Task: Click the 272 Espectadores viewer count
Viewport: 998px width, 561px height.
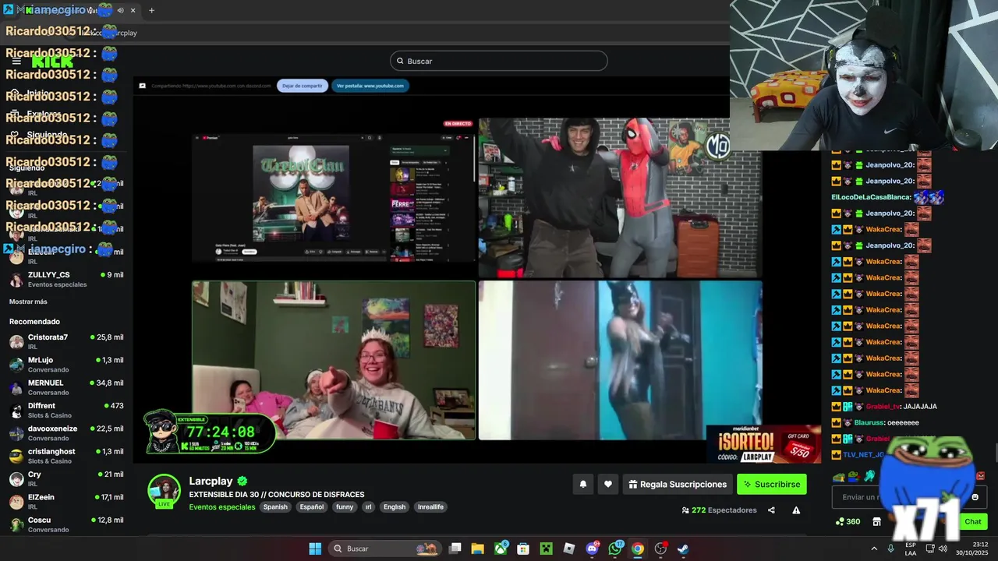Action: pyautogui.click(x=719, y=510)
